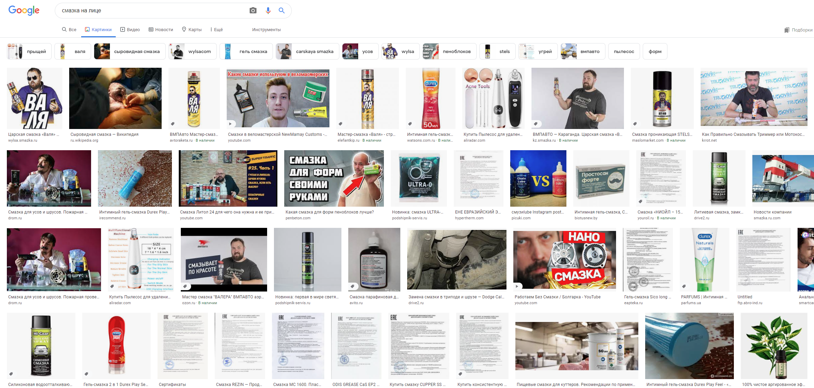Click 'Смазка проникающая STELS' result title

(x=662, y=134)
